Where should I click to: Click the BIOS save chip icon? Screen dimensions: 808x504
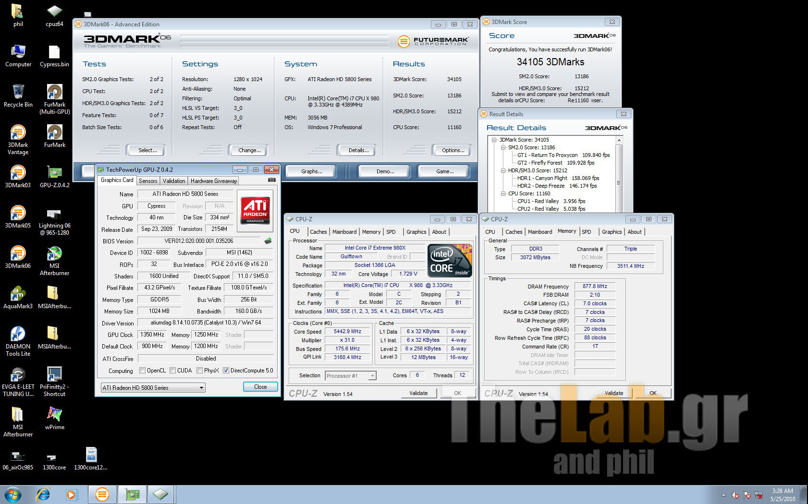point(268,241)
